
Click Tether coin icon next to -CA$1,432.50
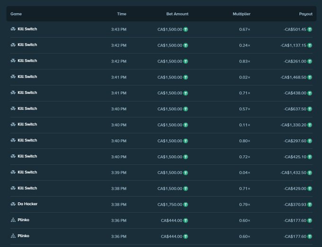click(310, 173)
